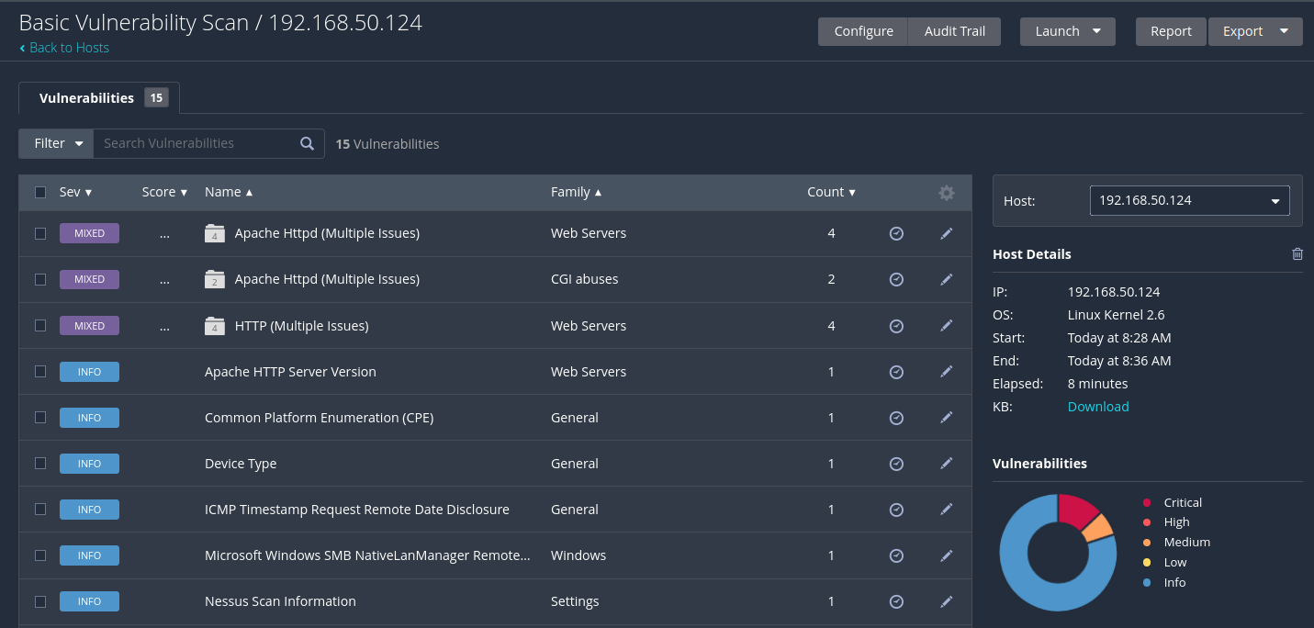Switch to the Vulnerabilities tab
The width and height of the screenshot is (1314, 628).
tap(99, 98)
